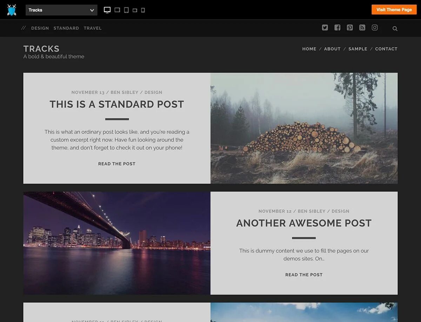The width and height of the screenshot is (421, 322).
Task: Open the site search
Action: 395,28
